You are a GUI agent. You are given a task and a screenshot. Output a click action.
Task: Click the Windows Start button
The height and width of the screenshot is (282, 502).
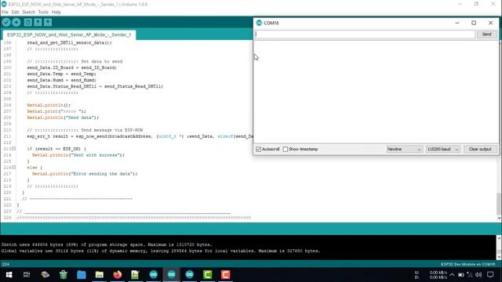point(9,275)
